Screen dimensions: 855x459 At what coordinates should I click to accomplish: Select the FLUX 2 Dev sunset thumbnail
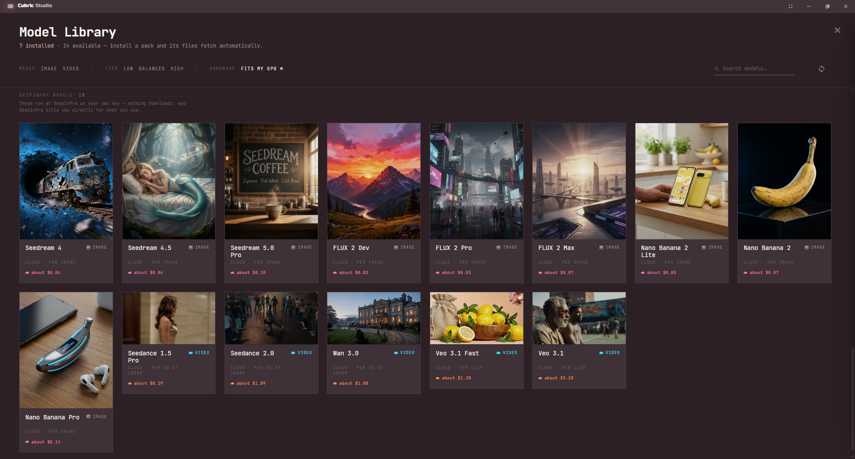click(x=374, y=181)
